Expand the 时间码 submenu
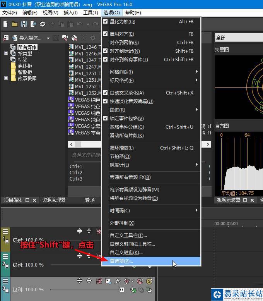The width and height of the screenshot is (263, 301). point(151,211)
